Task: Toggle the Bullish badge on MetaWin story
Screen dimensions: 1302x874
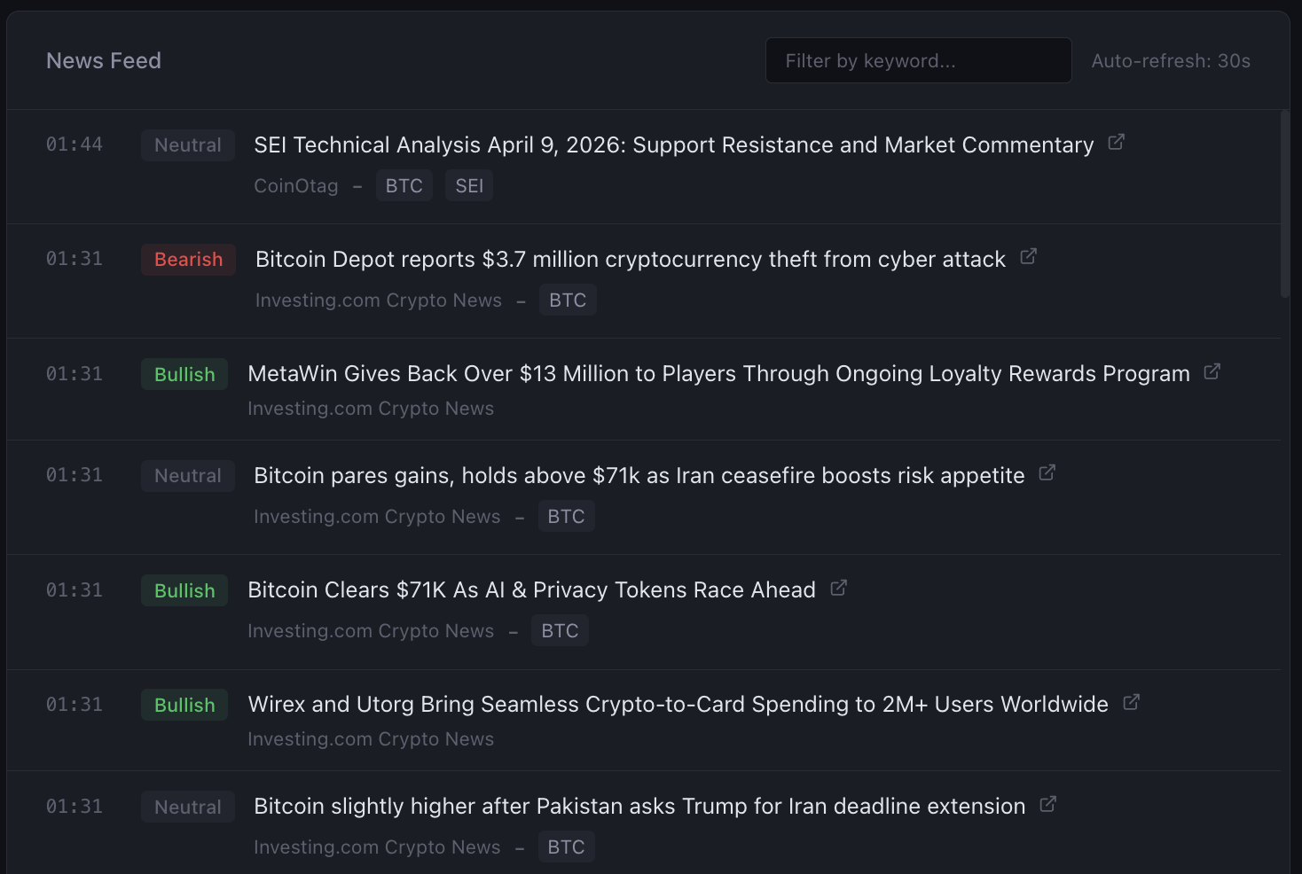Action: (x=184, y=373)
